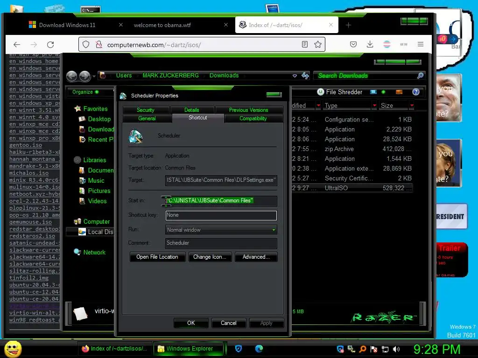The height and width of the screenshot is (358, 478).
Task: Click the File Shredder toolbar icon
Action: click(x=320, y=92)
